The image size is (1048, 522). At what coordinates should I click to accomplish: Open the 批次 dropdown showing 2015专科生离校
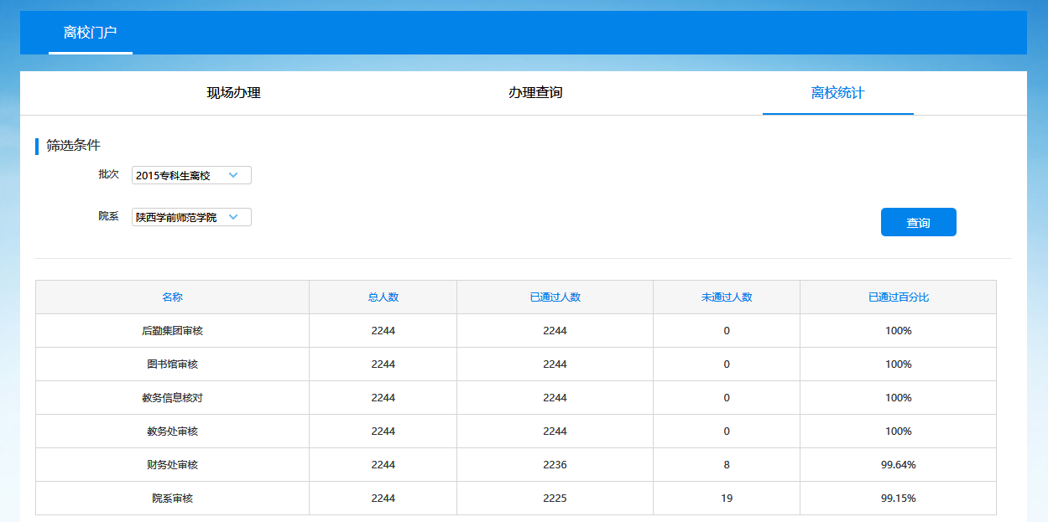[180, 175]
